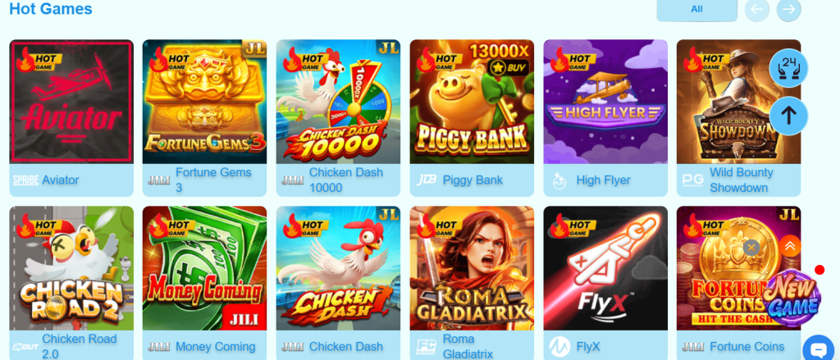
Task: Select the Piggy Bank game text link
Action: tap(472, 180)
